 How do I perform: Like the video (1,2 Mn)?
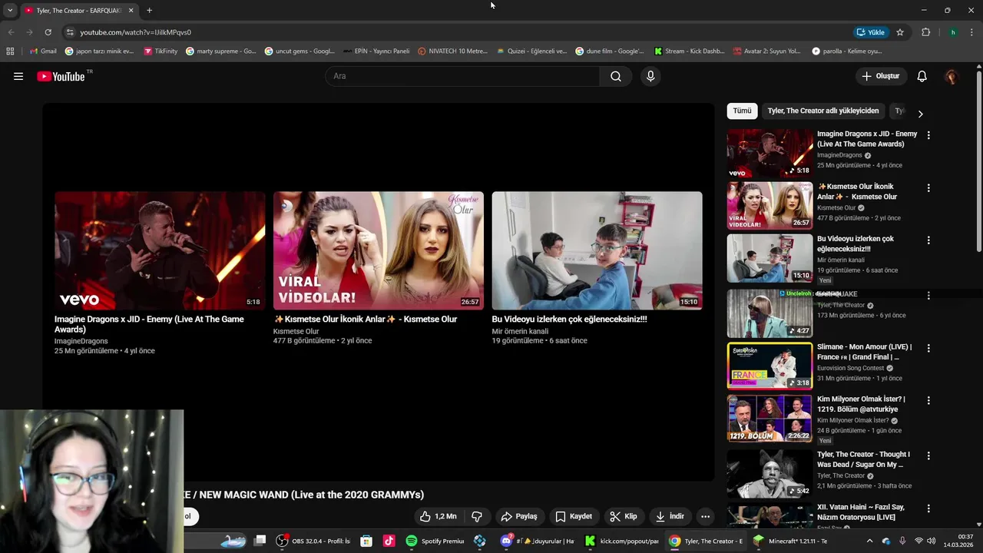[x=438, y=516]
